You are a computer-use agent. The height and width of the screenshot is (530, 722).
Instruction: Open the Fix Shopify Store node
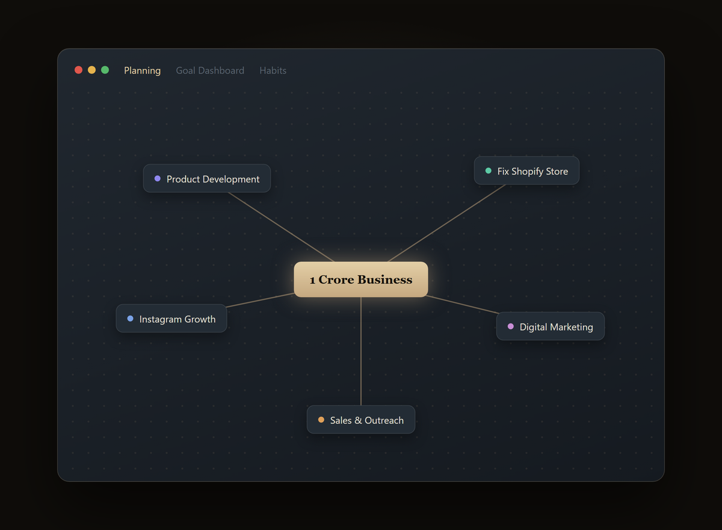tap(526, 170)
